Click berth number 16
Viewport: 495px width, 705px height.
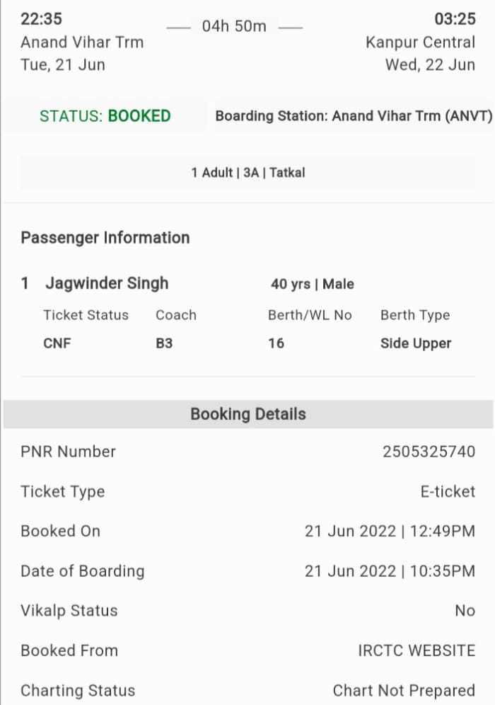[x=276, y=343]
